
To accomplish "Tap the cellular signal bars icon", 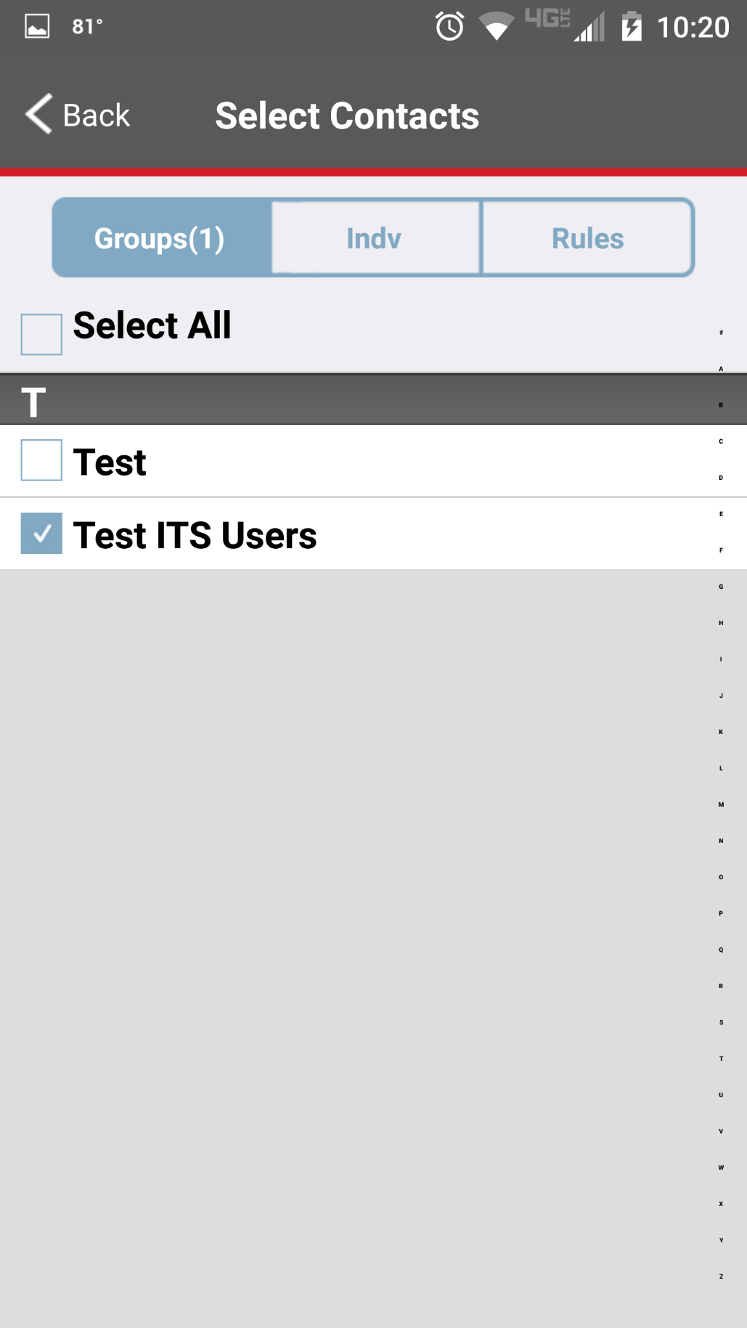I will 589,28.
